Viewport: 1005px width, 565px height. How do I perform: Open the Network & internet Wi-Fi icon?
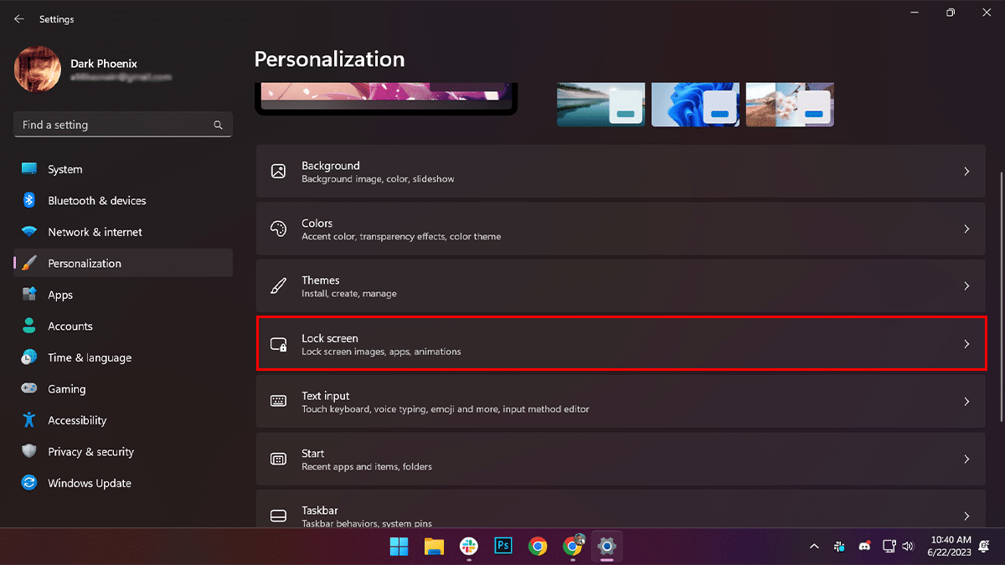29,232
